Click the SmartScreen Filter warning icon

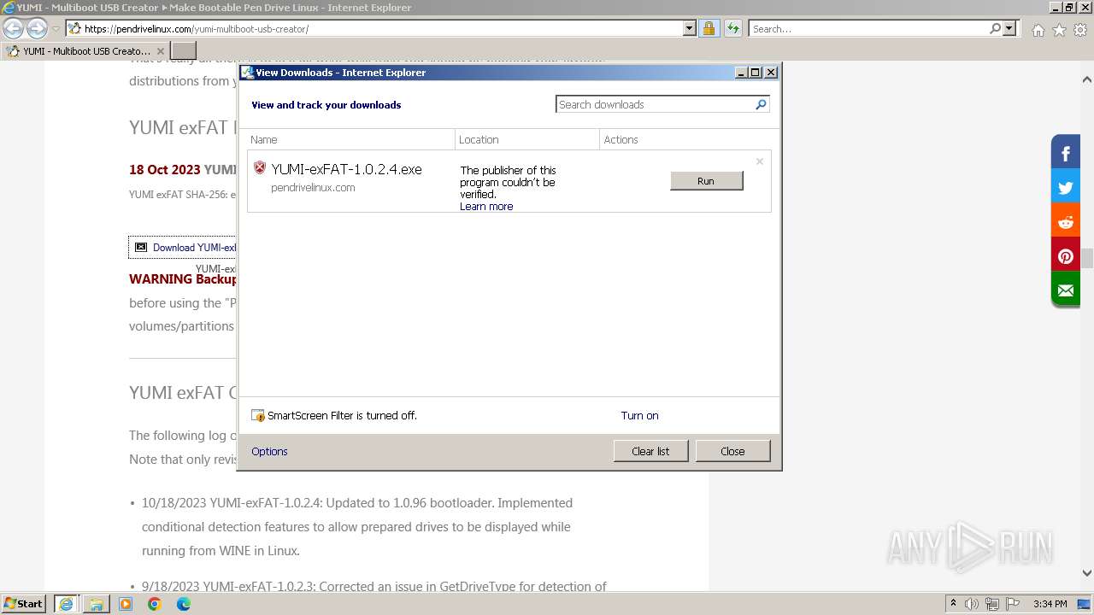pos(258,416)
